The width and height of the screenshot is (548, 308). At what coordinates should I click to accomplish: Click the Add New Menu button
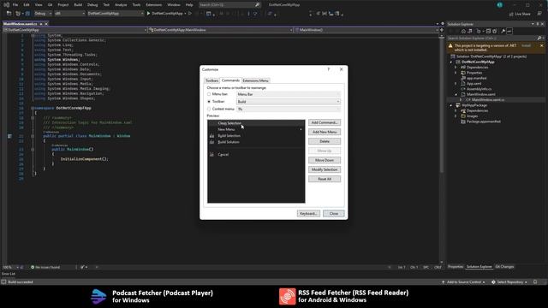coord(325,132)
